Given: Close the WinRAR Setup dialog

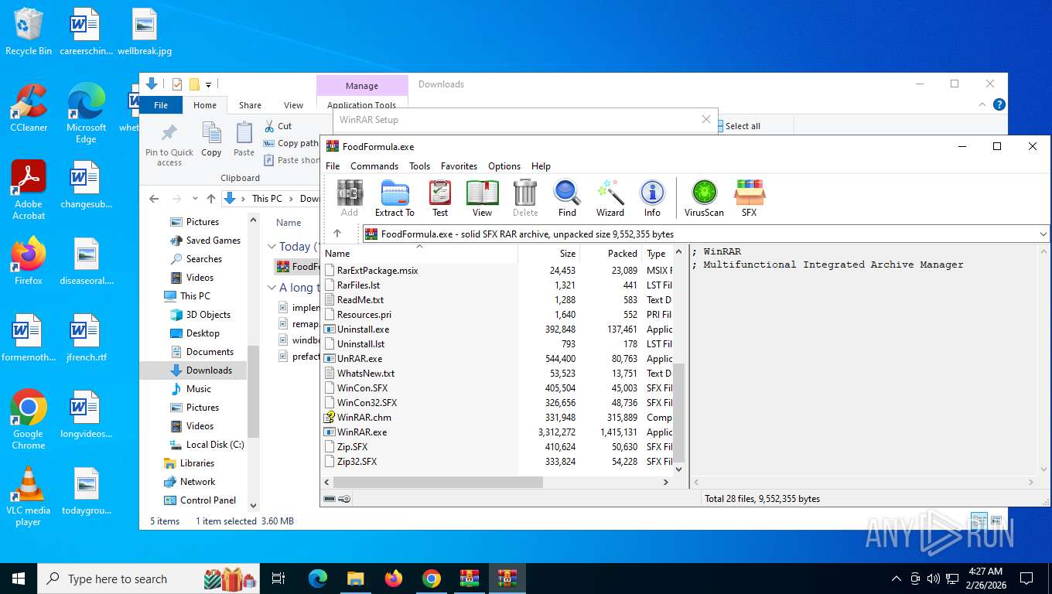Looking at the screenshot, I should 705,119.
